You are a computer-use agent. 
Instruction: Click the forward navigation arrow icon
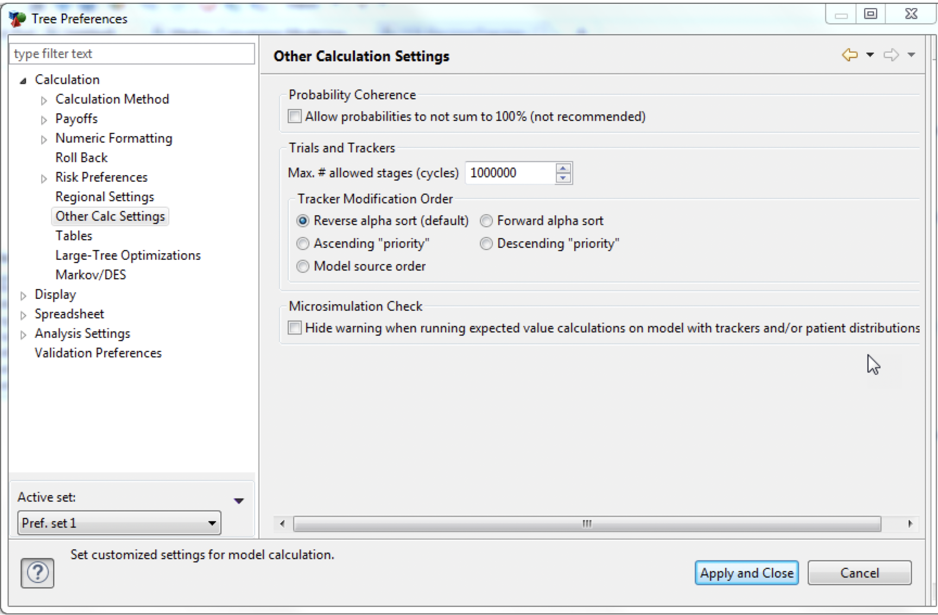[x=892, y=54]
